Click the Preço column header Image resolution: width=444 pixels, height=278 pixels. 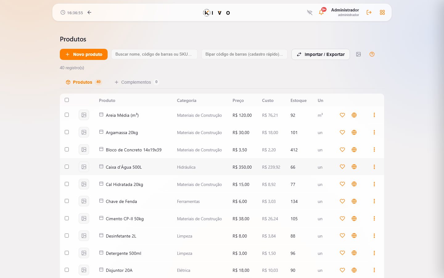[238, 100]
